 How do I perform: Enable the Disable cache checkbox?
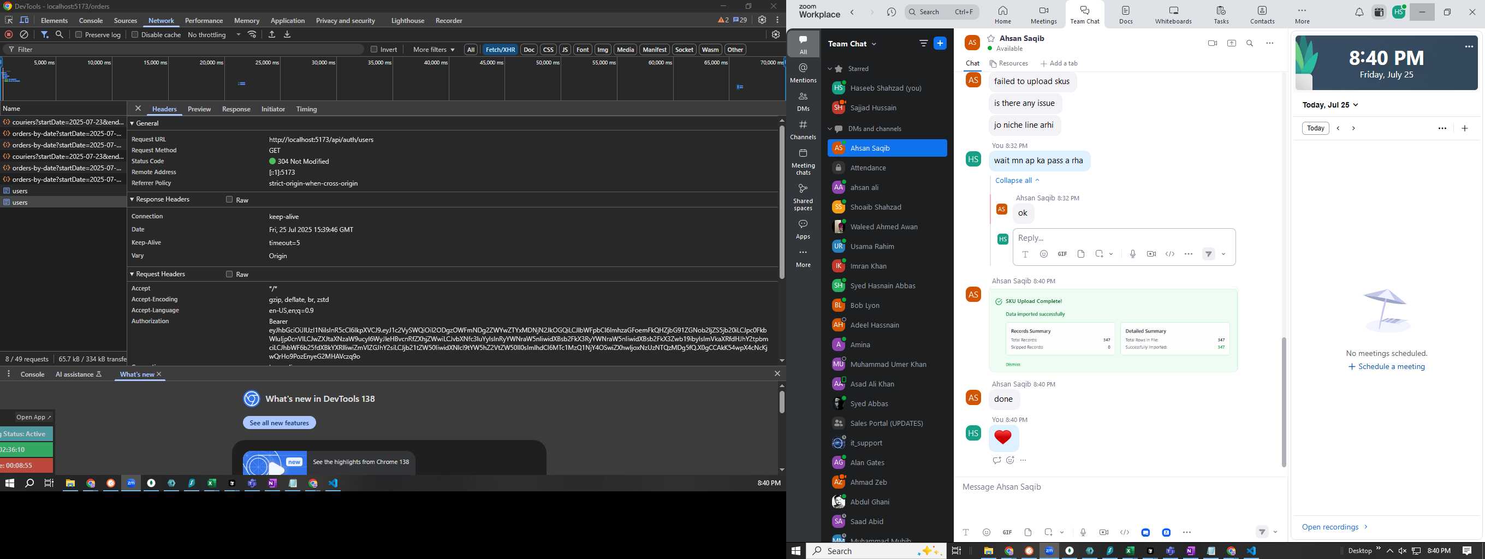click(x=135, y=34)
